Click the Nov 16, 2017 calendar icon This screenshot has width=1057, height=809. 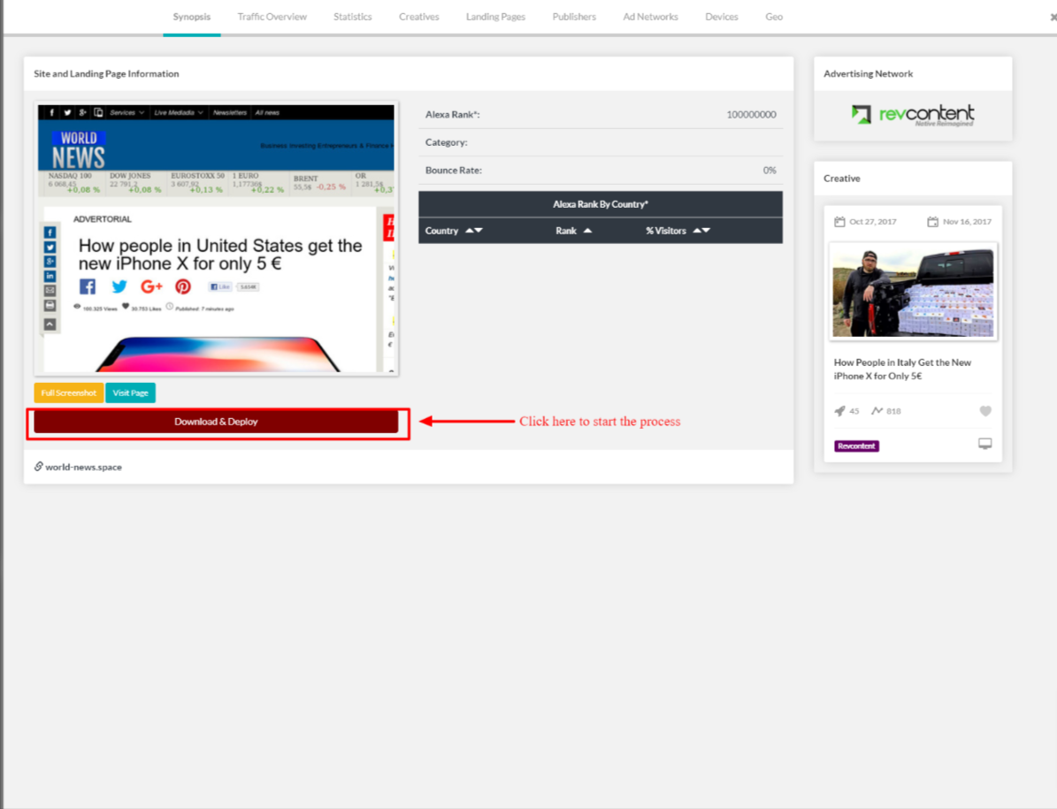(932, 222)
